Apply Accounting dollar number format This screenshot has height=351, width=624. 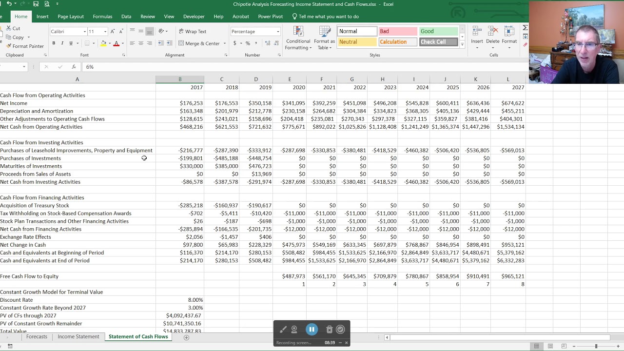234,43
